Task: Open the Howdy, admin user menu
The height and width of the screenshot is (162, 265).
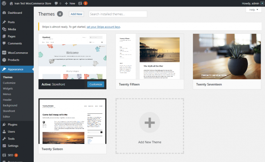Action: click(251, 3)
